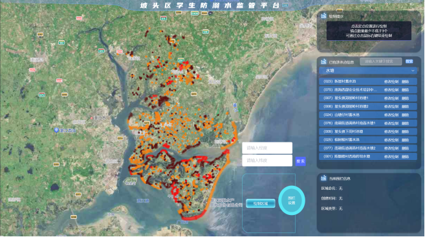Click the 绘制区域 draw area button
This screenshot has width=425, height=237.
coord(261,203)
